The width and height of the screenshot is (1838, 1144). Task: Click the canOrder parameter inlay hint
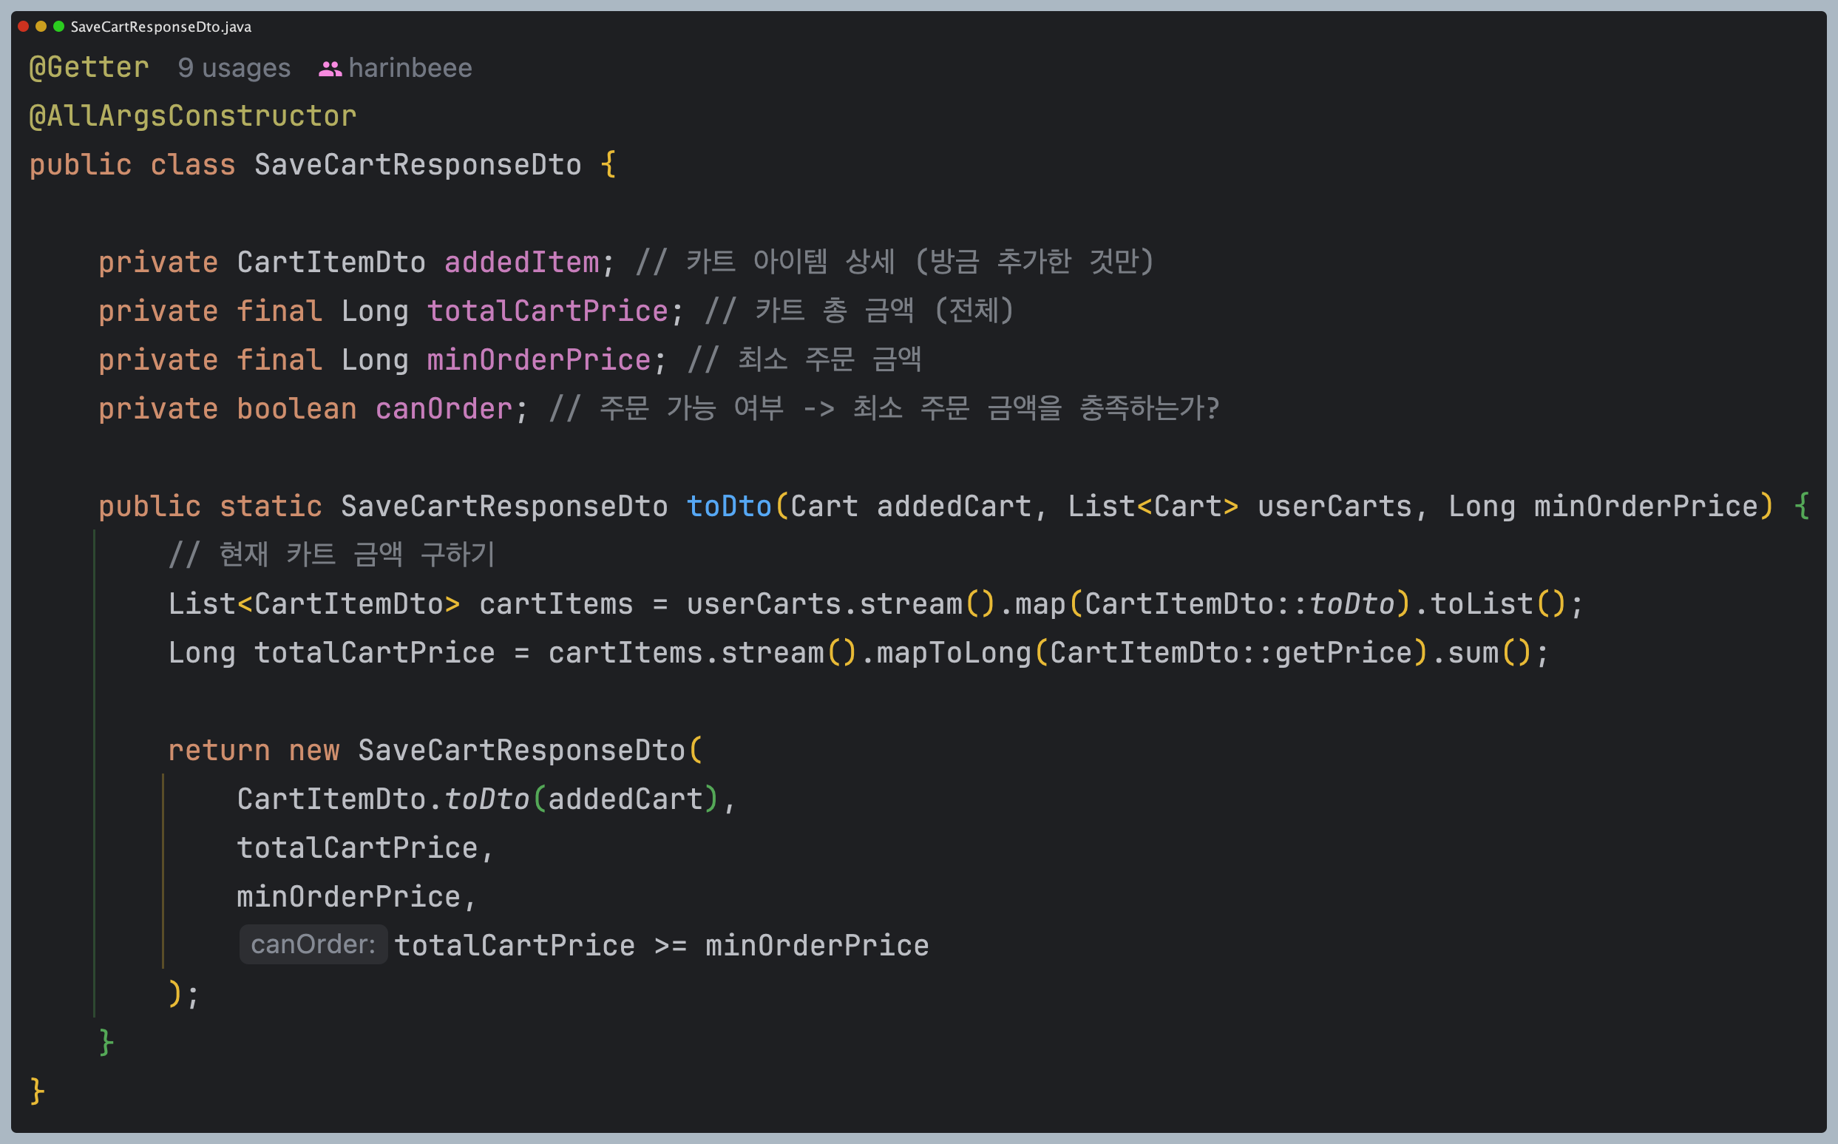313,944
